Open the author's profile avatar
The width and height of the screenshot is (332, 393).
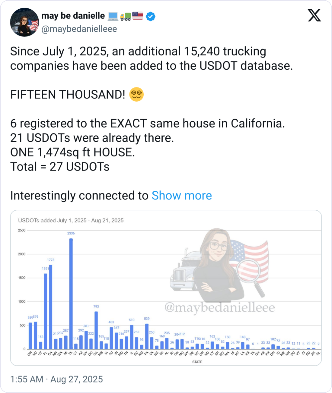(x=24, y=22)
